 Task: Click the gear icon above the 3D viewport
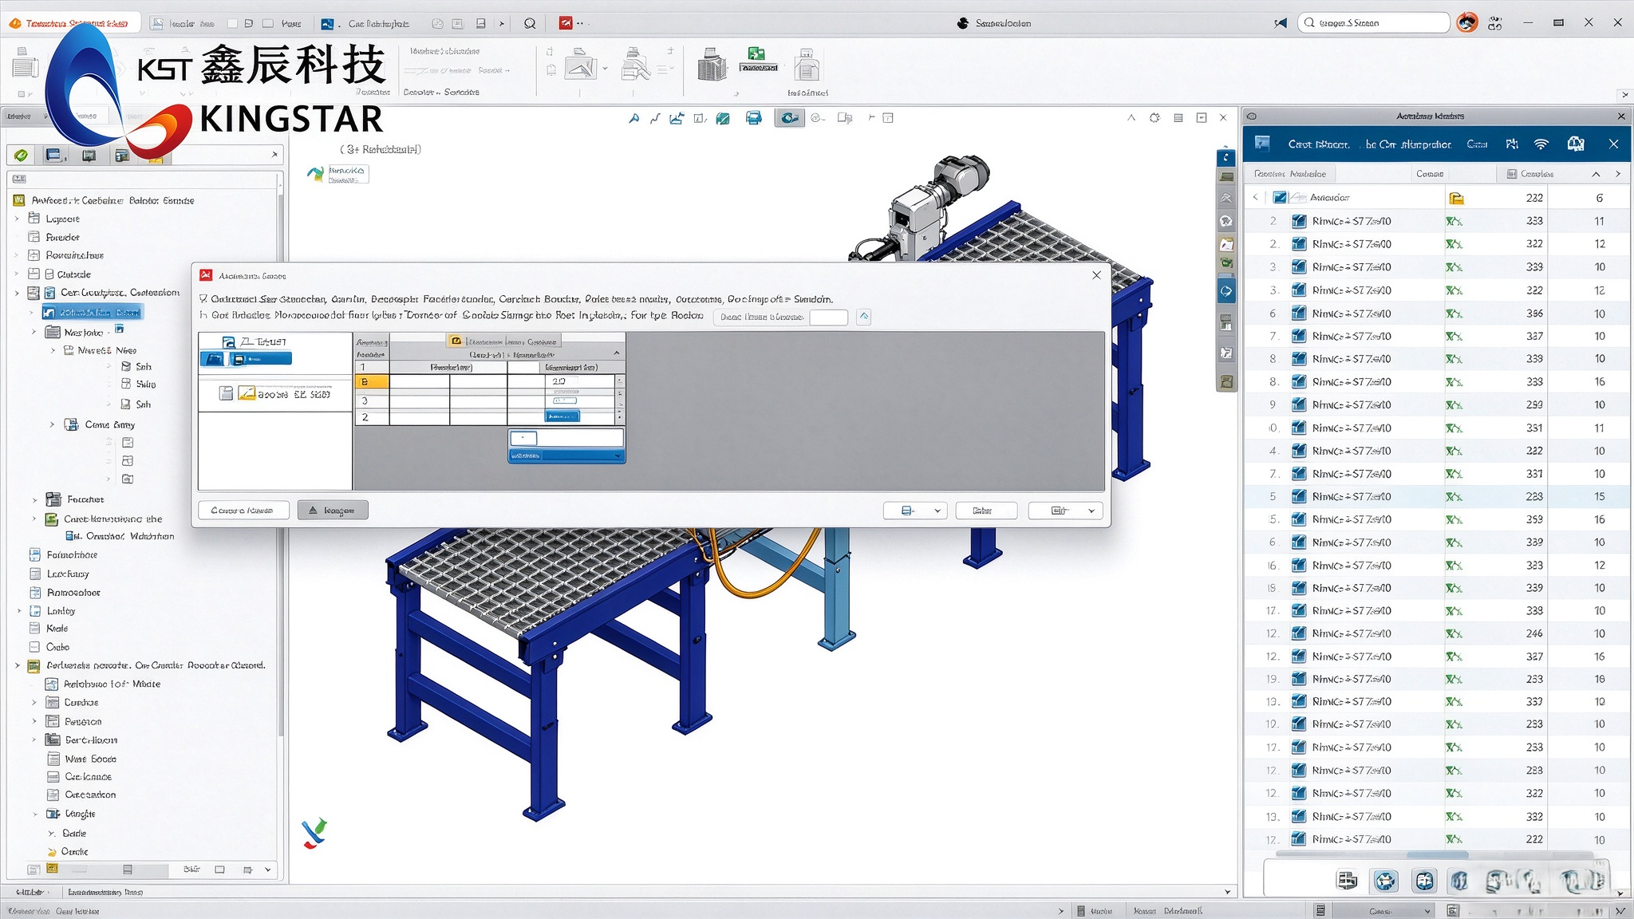[x=1154, y=118]
